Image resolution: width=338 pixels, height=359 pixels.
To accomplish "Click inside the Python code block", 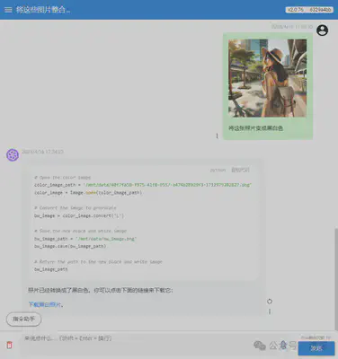I will click(x=143, y=223).
